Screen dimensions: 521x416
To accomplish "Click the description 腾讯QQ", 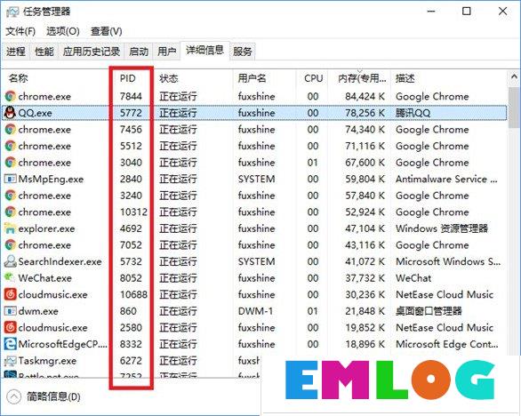I will tap(413, 113).
